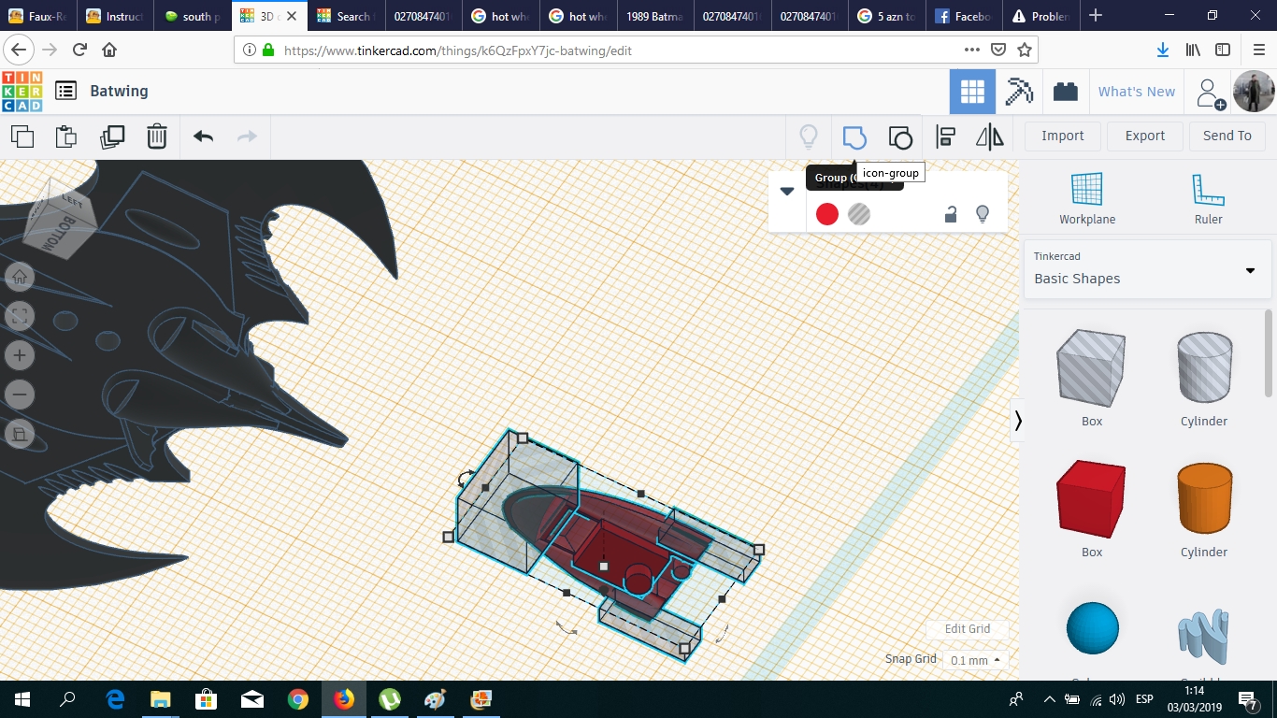Image resolution: width=1277 pixels, height=718 pixels.
Task: Set shape to Solid red color
Action: (x=827, y=214)
